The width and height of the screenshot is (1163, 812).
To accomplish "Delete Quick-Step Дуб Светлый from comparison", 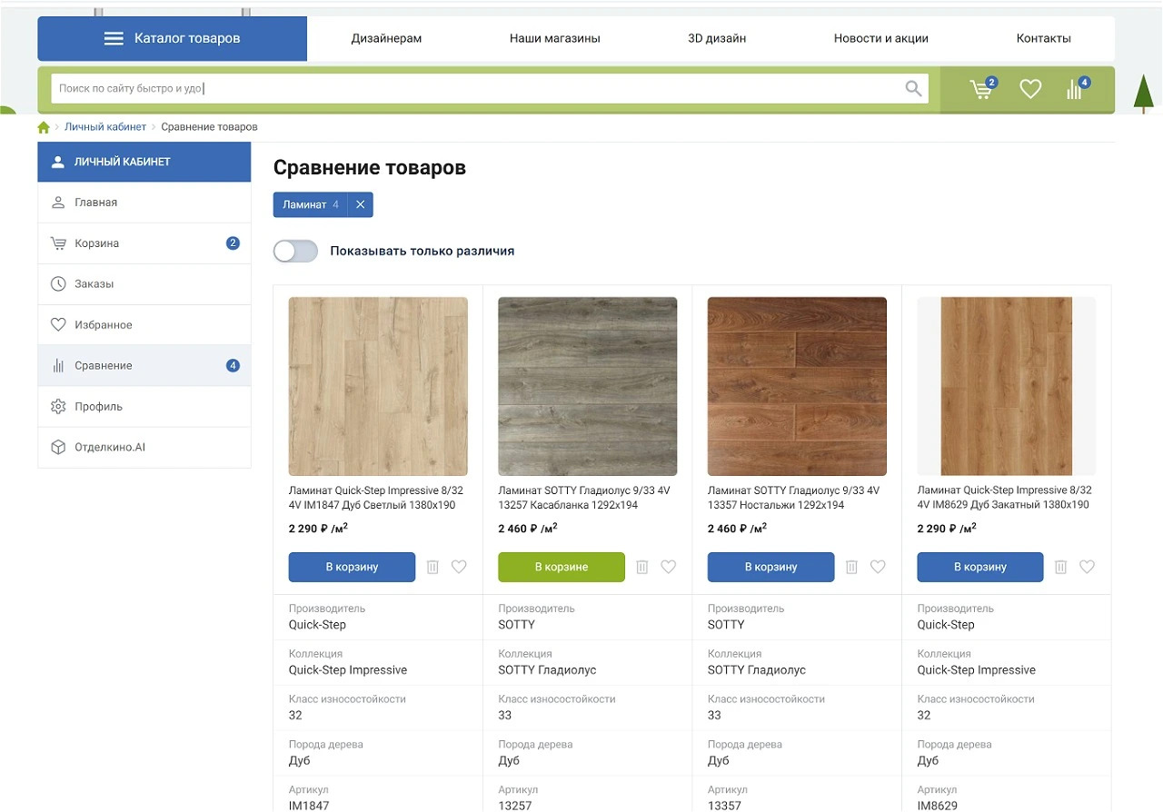I will tap(432, 567).
